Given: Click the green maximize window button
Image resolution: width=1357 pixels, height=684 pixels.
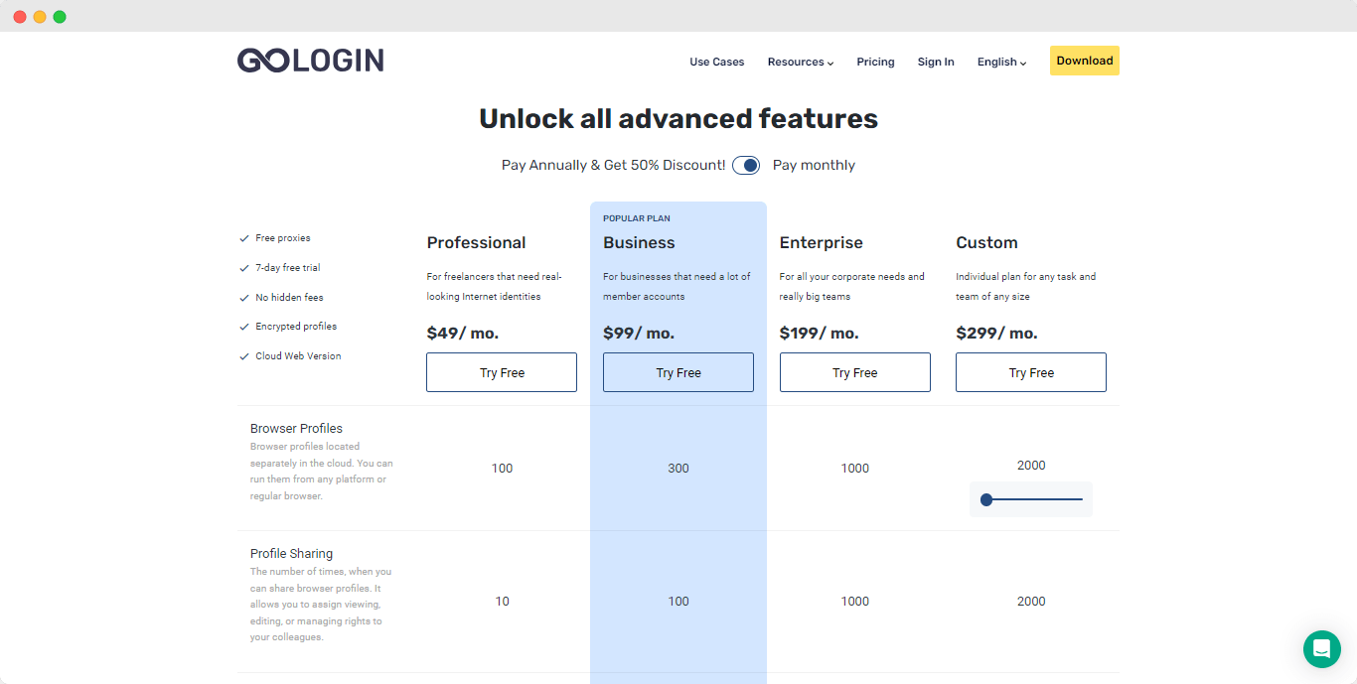Looking at the screenshot, I should click(60, 17).
